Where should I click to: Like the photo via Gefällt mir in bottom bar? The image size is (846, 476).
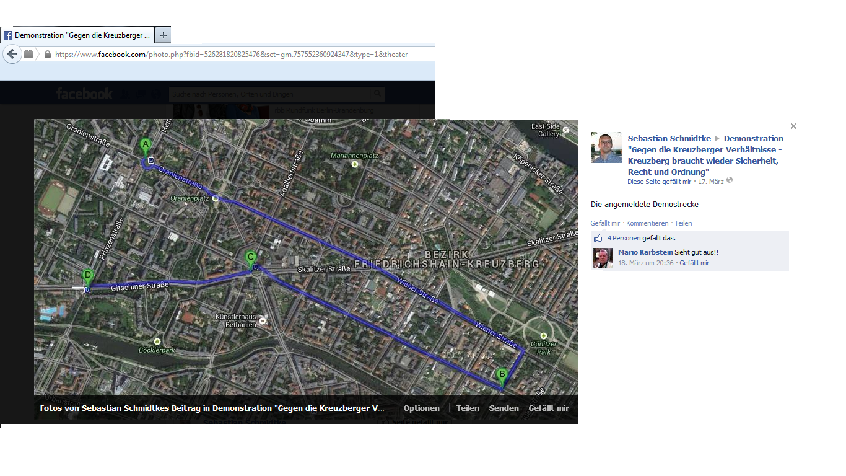548,408
